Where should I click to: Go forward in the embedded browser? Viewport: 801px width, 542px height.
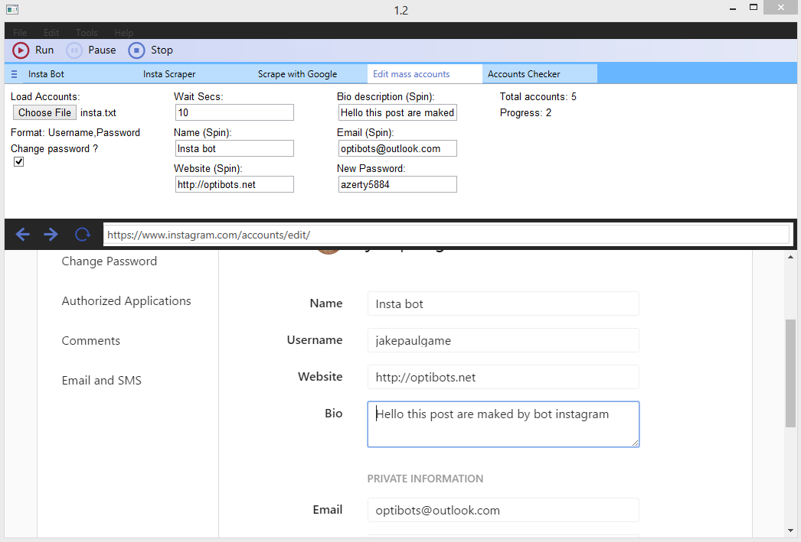pos(51,235)
